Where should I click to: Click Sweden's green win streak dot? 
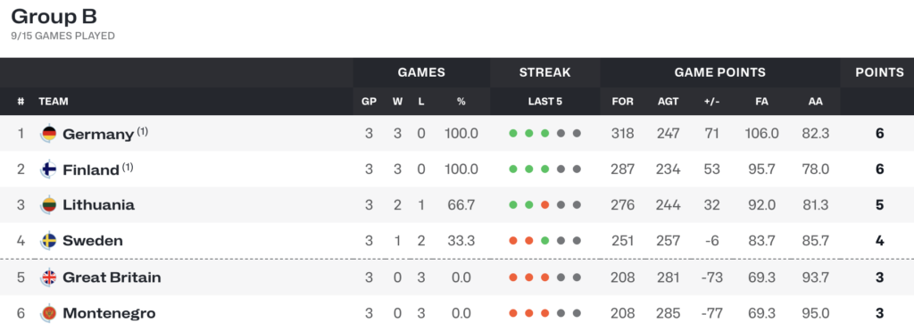point(545,241)
